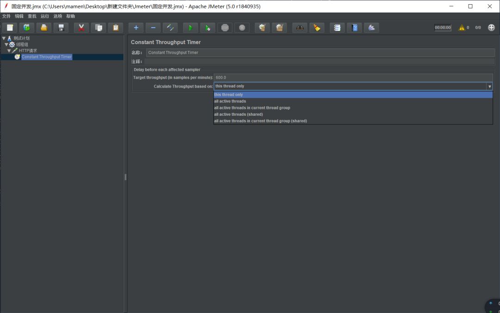Open the 查找 menu
This screenshot has height=313, width=500.
32,16
